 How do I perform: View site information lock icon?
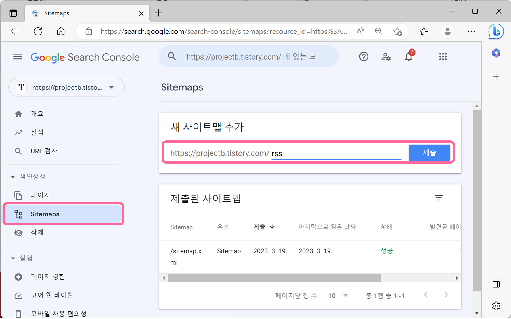pyautogui.click(x=89, y=31)
